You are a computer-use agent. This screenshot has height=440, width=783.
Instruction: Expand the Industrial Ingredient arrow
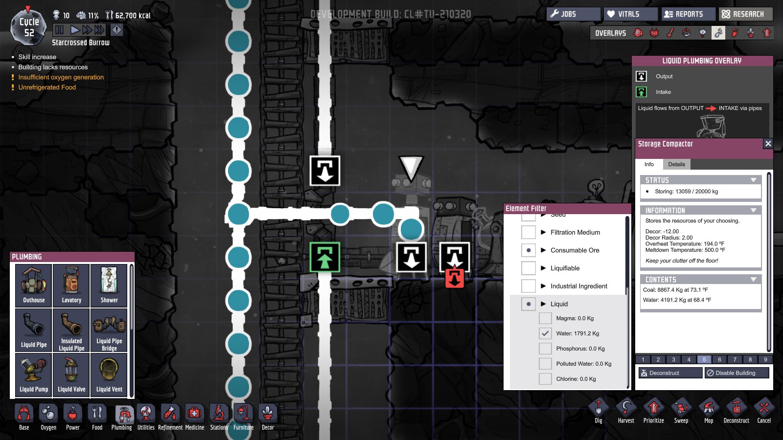[543, 286]
